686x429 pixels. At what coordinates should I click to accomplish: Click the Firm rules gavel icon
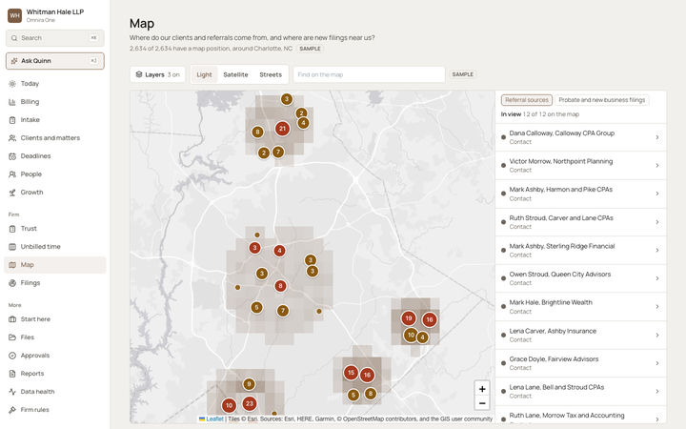12,410
